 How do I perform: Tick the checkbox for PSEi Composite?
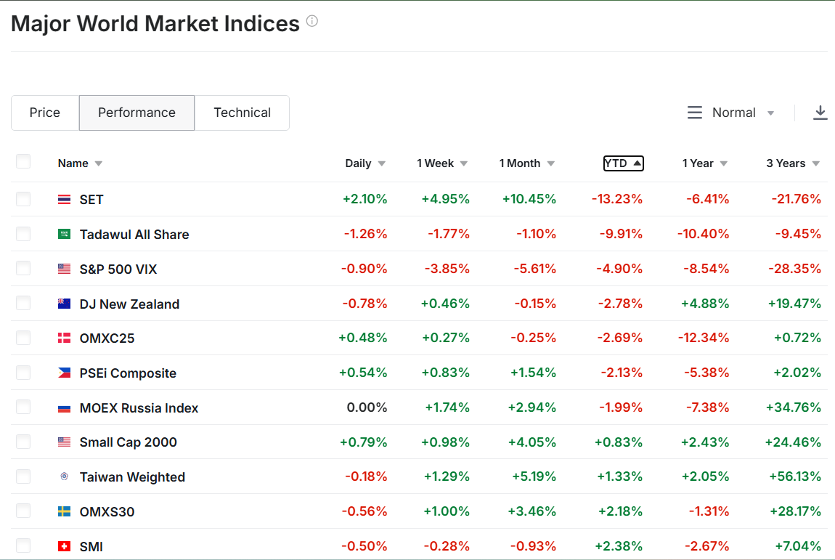[x=23, y=373]
